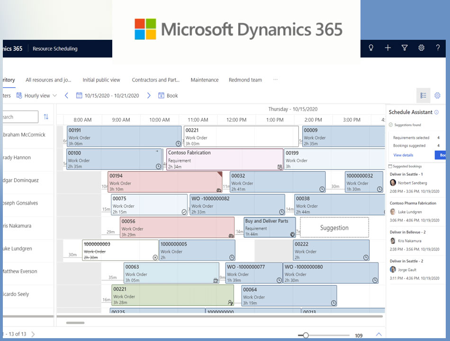Switch to the Redmond team tab

[245, 80]
